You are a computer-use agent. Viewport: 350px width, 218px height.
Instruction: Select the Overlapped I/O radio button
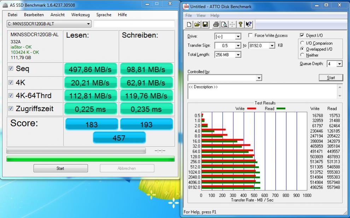[x=302, y=49]
